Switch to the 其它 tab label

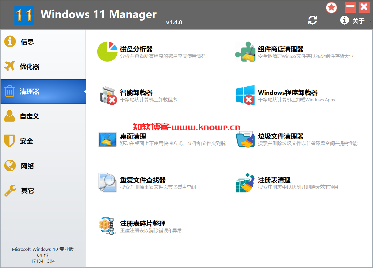pyautogui.click(x=27, y=191)
